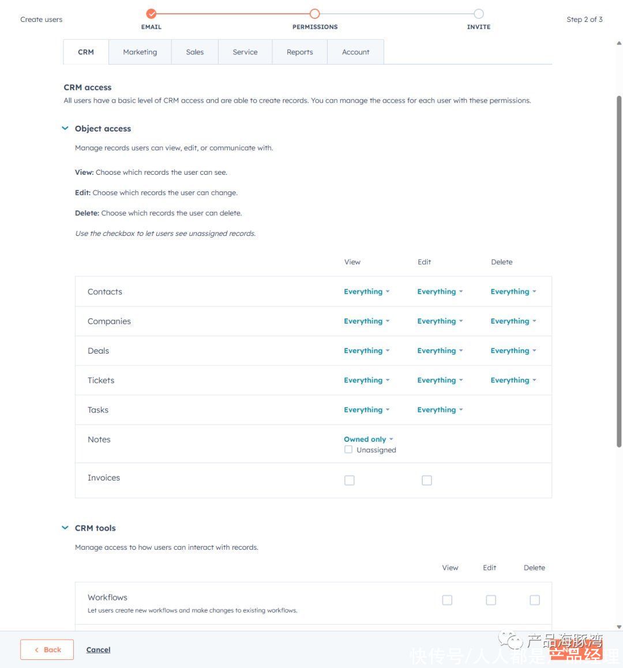Click the Invite step circle
This screenshot has height=668, width=623.
tap(479, 14)
